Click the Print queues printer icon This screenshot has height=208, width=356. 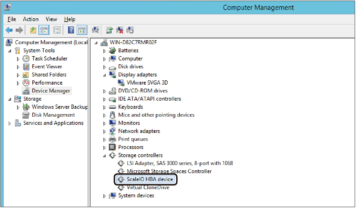click(112, 139)
